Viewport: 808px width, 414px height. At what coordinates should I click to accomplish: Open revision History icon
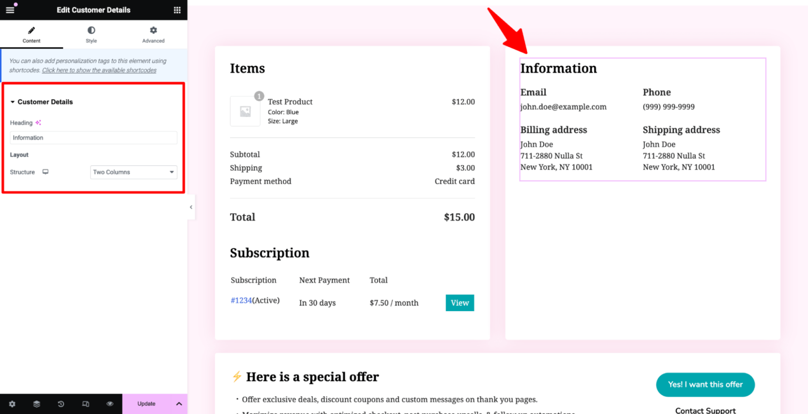[x=60, y=403]
